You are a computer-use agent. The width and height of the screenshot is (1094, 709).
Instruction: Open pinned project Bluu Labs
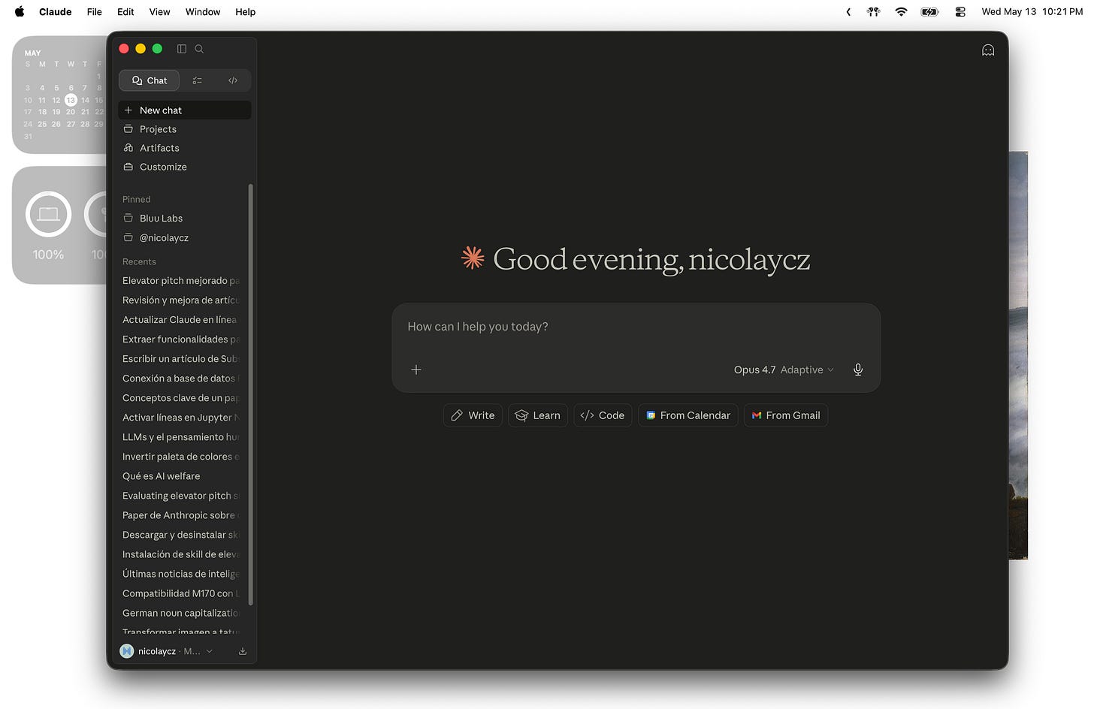[185, 219]
